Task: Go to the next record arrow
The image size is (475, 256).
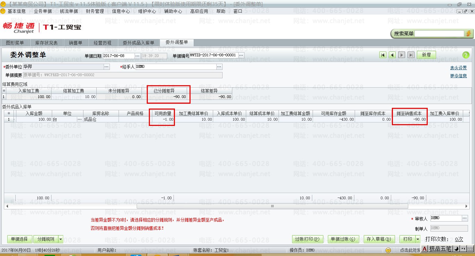Action: click(x=402, y=55)
